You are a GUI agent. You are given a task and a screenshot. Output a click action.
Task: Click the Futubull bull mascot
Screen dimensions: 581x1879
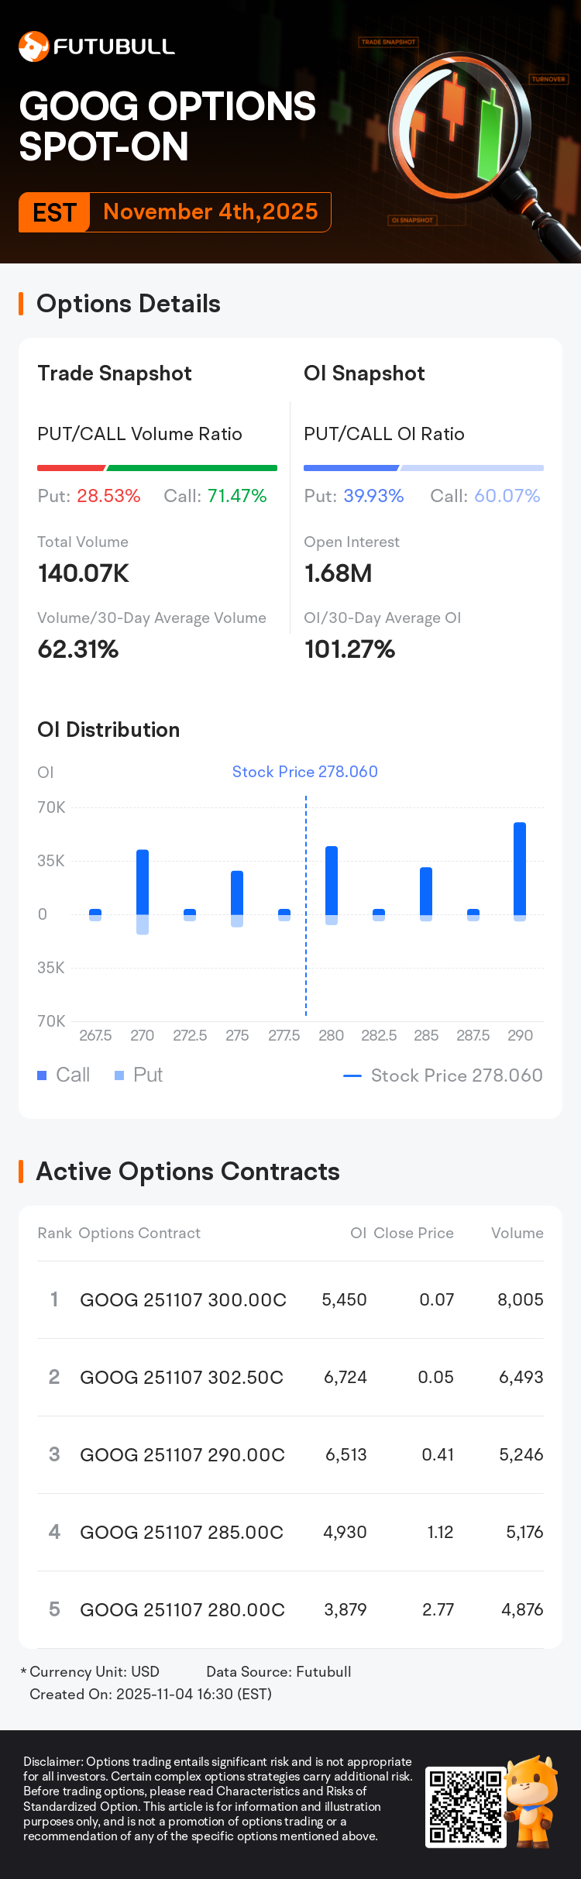(531, 1802)
